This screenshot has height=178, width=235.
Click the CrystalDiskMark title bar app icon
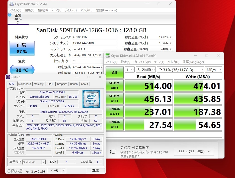[107, 55]
